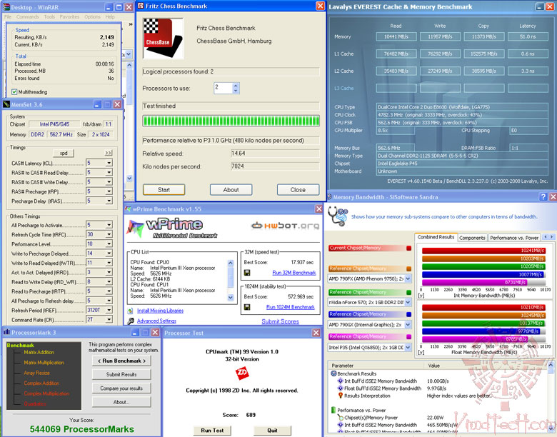
Task: Click the wPrime logo graphic
Action: (x=172, y=228)
